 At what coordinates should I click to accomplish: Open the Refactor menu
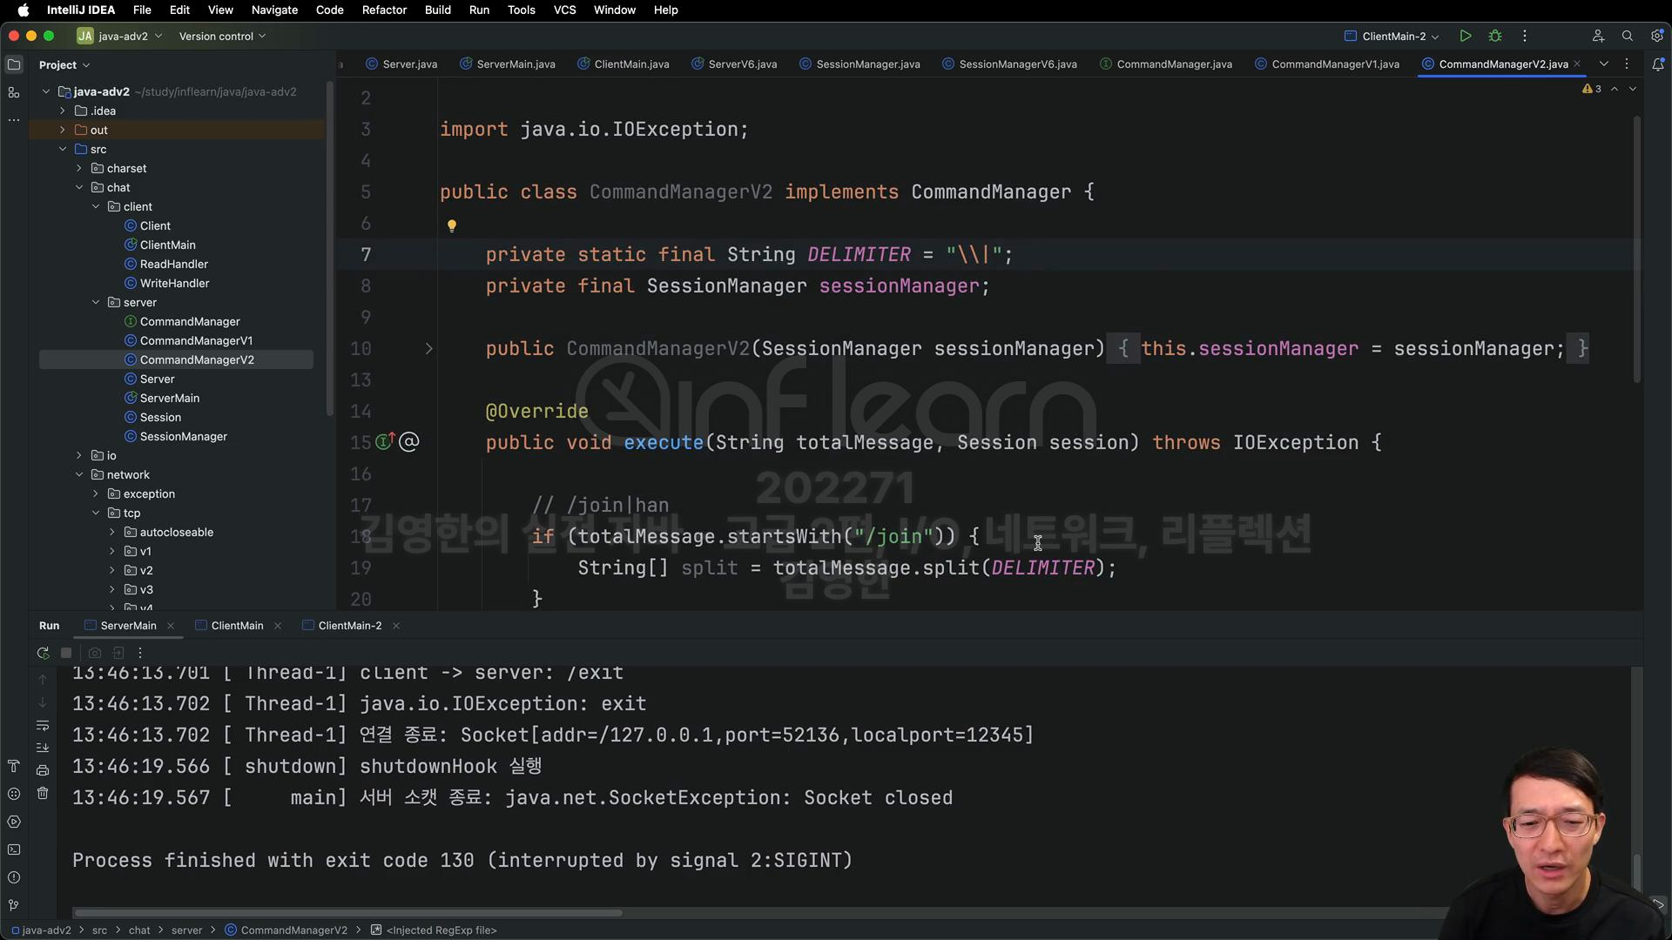[384, 10]
